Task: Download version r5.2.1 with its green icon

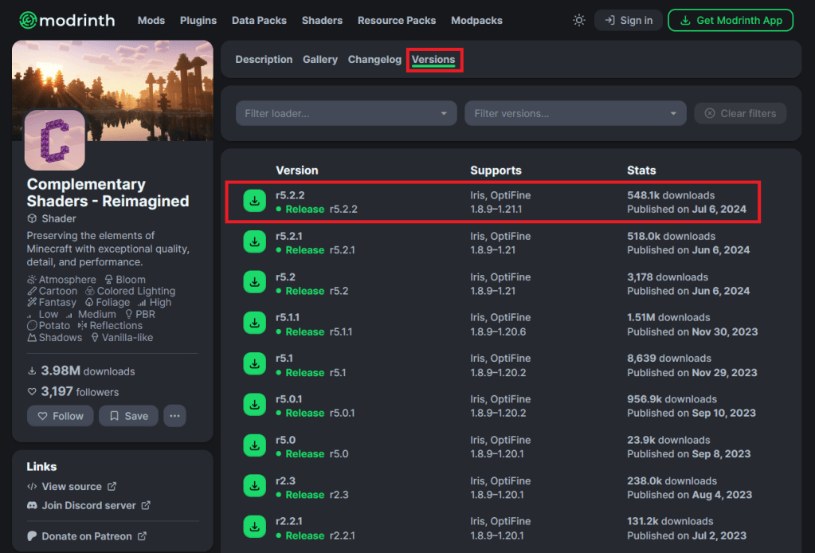Action: pos(254,242)
